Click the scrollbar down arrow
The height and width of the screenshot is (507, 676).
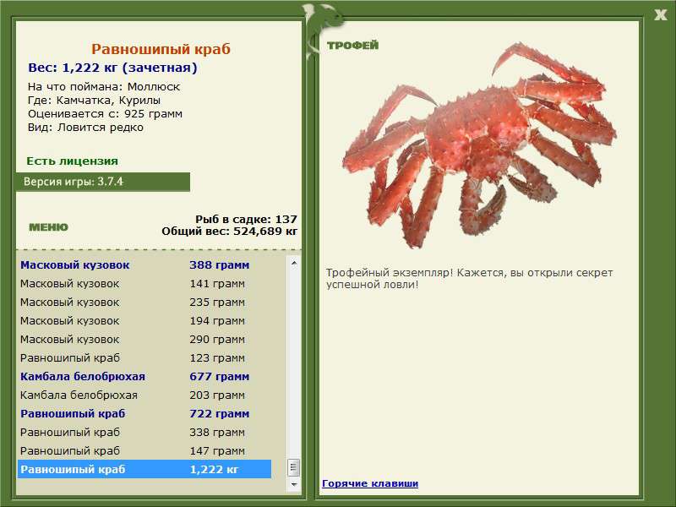[294, 484]
